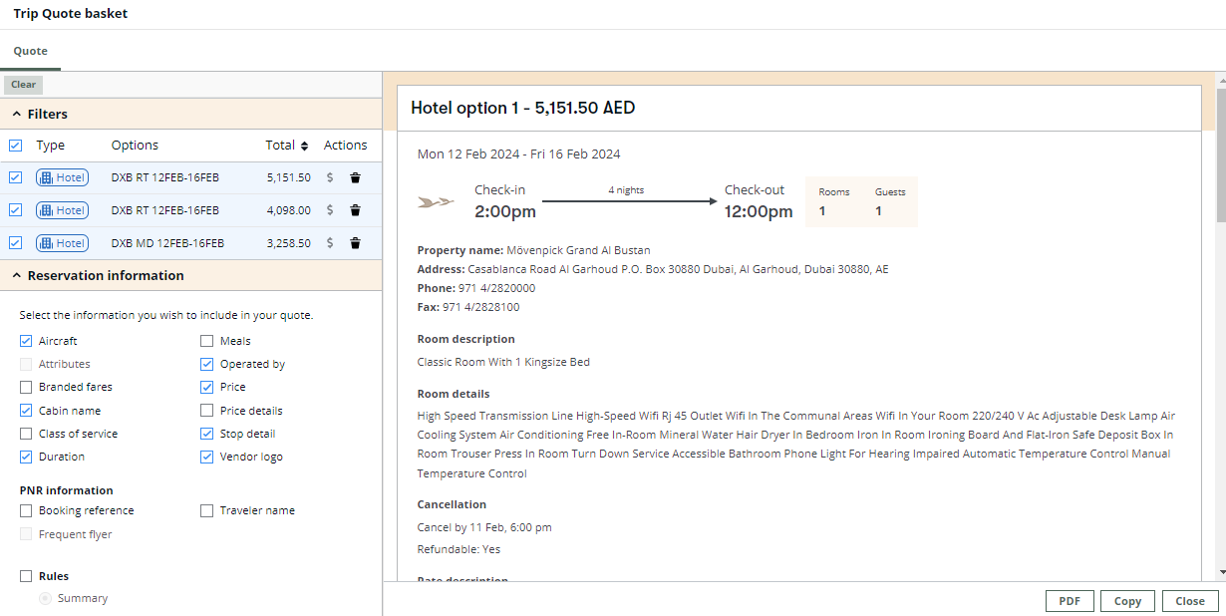Collapse the Filters section
Image resolution: width=1226 pixels, height=616 pixels.
pyautogui.click(x=17, y=115)
